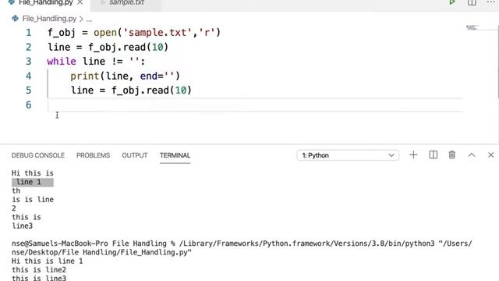Screen dimensions: 499x281
Task: Click terminal prompt 'nse@Samuels-MacBook-Pro'
Action: point(60,244)
